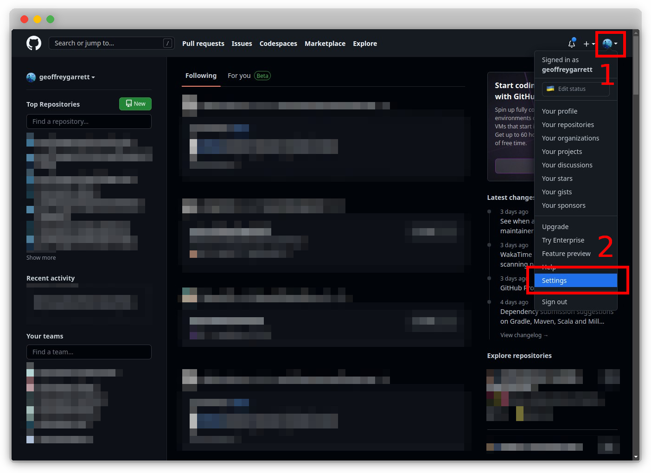Image resolution: width=651 pixels, height=473 pixels.
Task: Switch to the Following feed tab
Action: click(201, 76)
